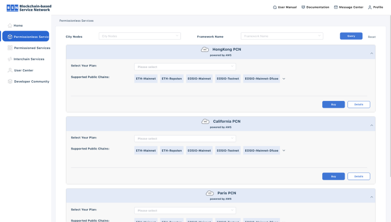Open the Documentation link
Viewport: 391px width, 222px height.
(316, 7)
